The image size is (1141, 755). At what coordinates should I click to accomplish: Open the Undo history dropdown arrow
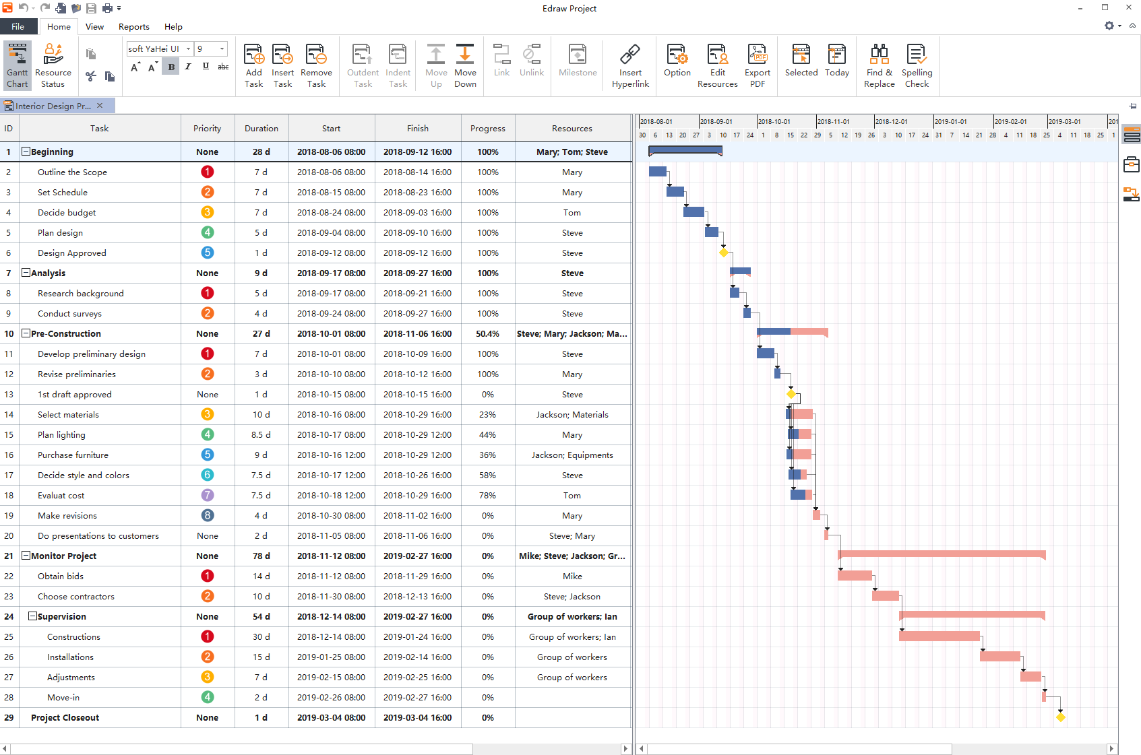(x=33, y=8)
